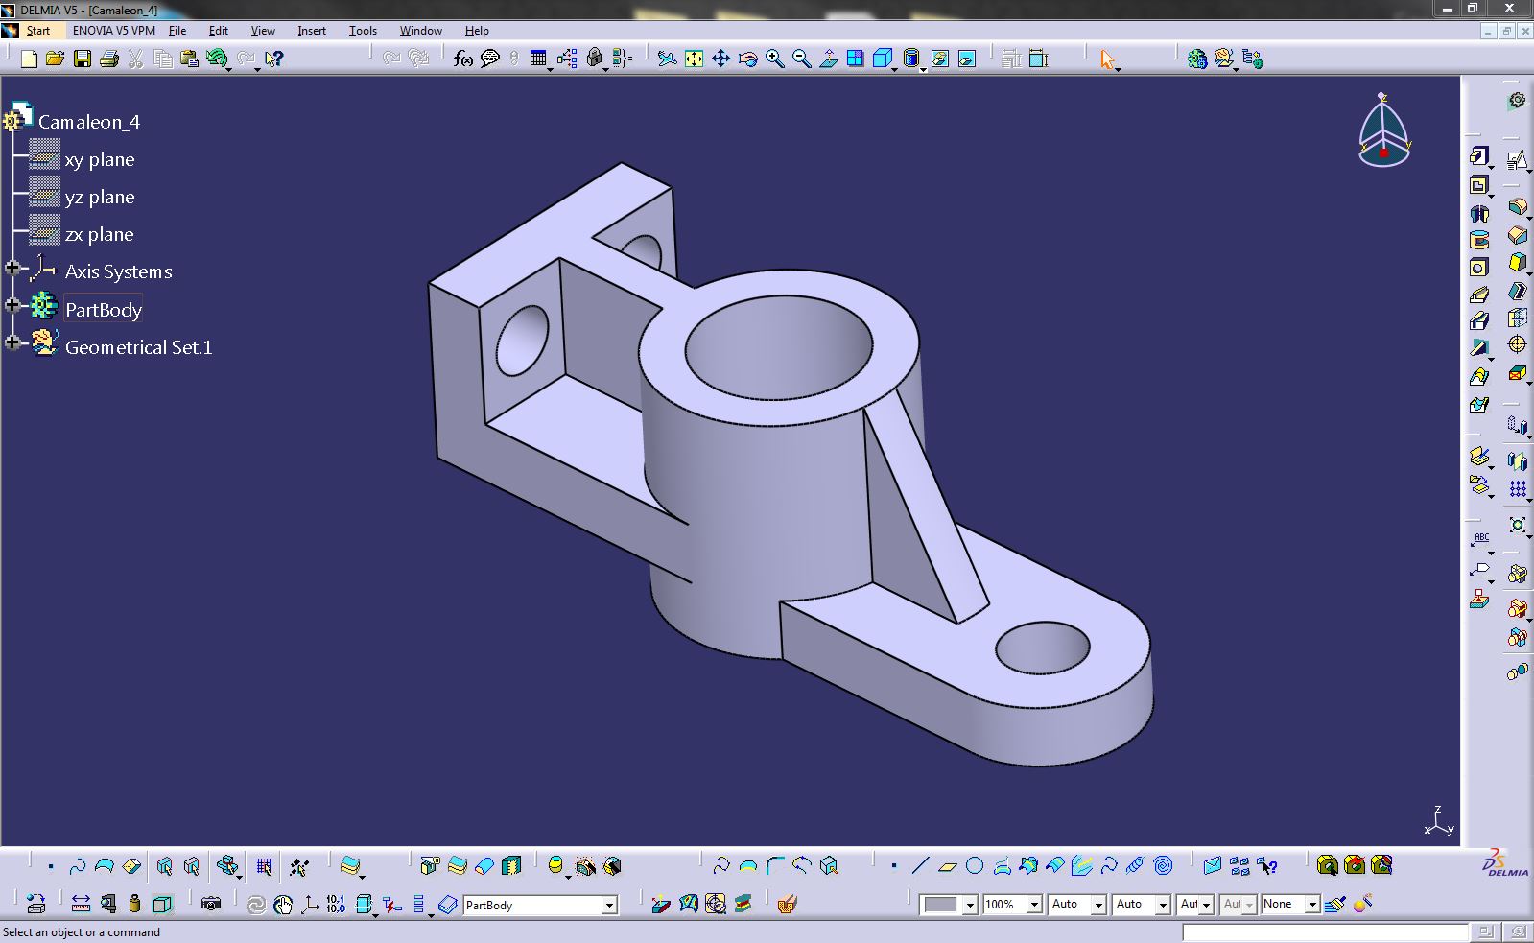Open the Start menu
This screenshot has width=1534, height=943.
pos(37,31)
